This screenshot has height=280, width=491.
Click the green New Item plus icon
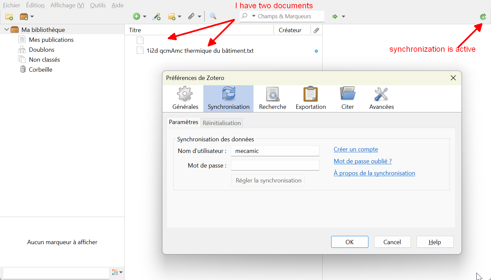pyautogui.click(x=137, y=16)
